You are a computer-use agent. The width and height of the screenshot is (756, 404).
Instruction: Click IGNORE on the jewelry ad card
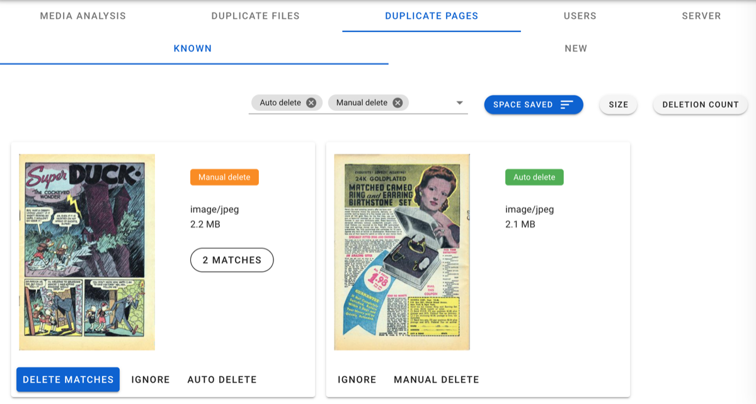(x=357, y=379)
